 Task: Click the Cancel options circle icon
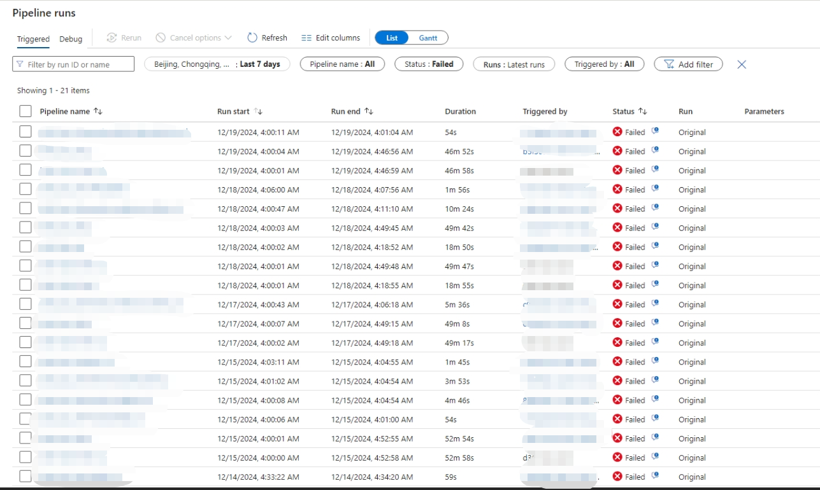pos(161,38)
